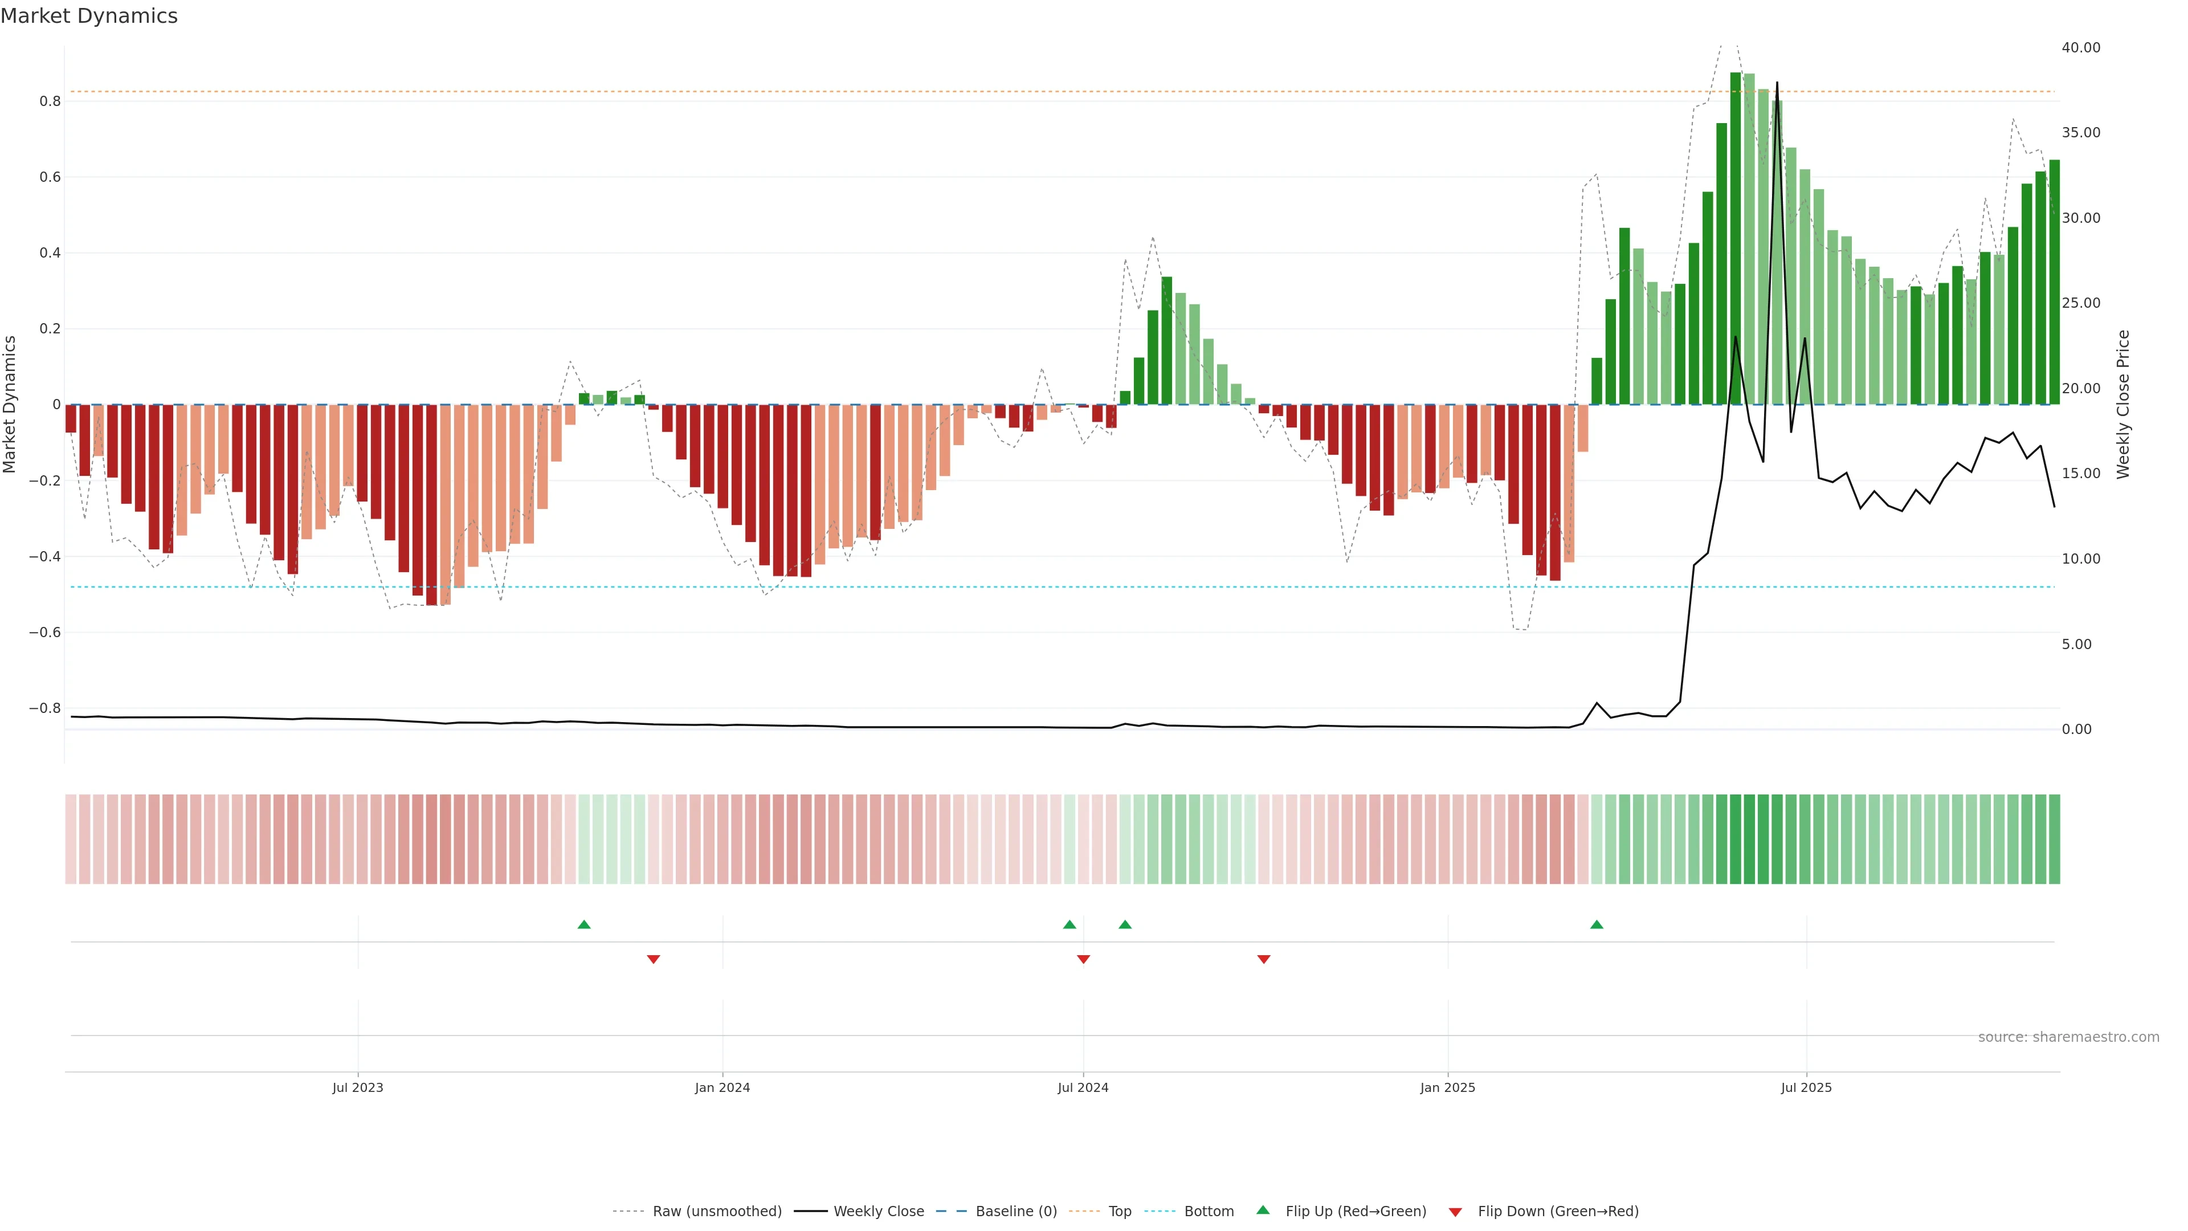Click the Jan 2025 x-axis label
The width and height of the screenshot is (2188, 1231).
click(x=1447, y=1087)
